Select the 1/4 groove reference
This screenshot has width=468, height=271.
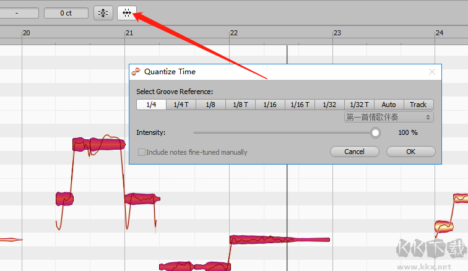point(151,105)
